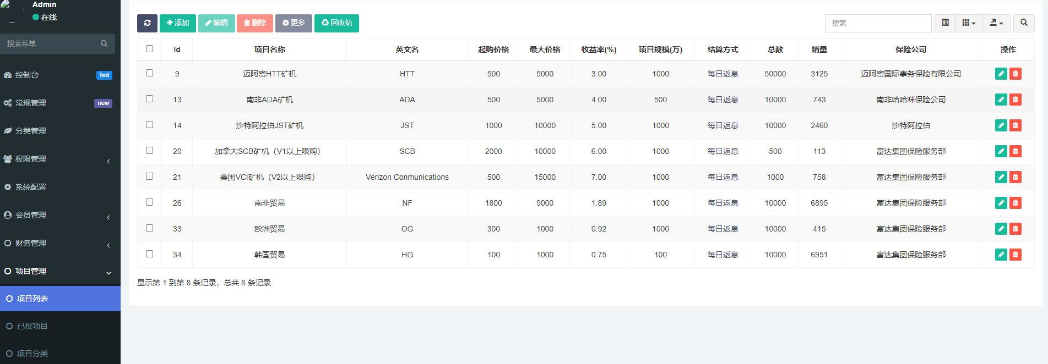Open the 回收站 recycle bin button
Image resolution: width=1048 pixels, height=364 pixels.
click(x=336, y=23)
